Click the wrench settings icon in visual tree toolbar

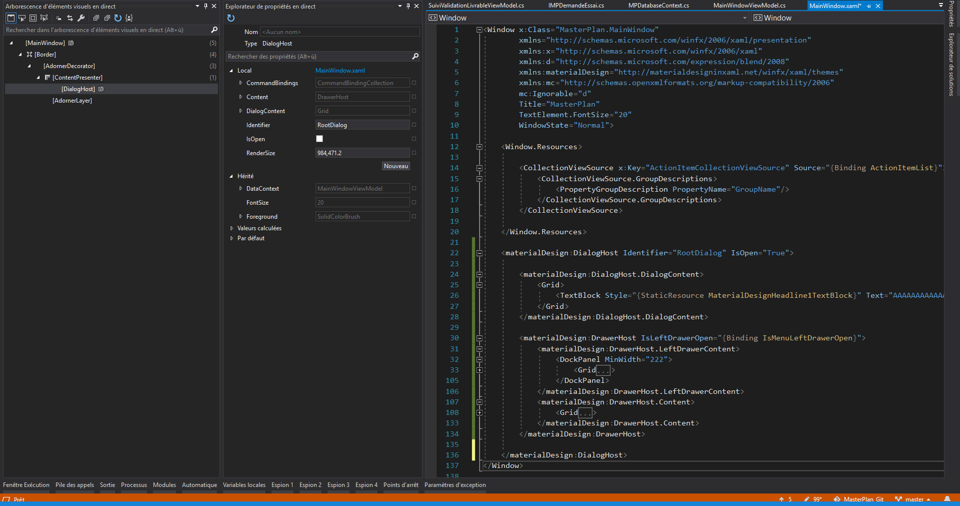click(81, 18)
